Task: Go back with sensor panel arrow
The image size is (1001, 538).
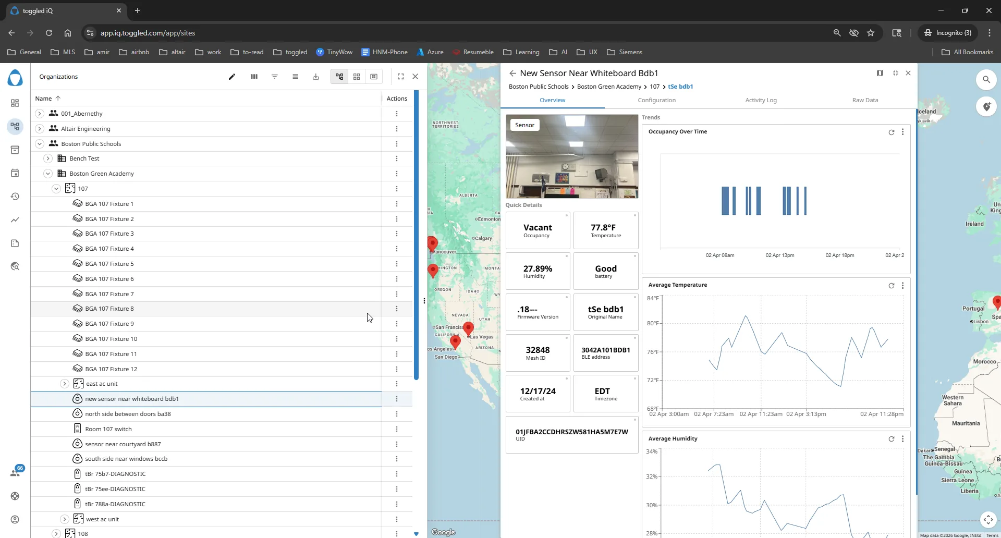Action: (512, 74)
